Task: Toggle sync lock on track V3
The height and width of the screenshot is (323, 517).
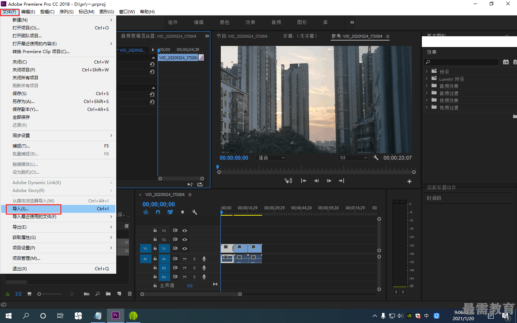Action: (175, 230)
